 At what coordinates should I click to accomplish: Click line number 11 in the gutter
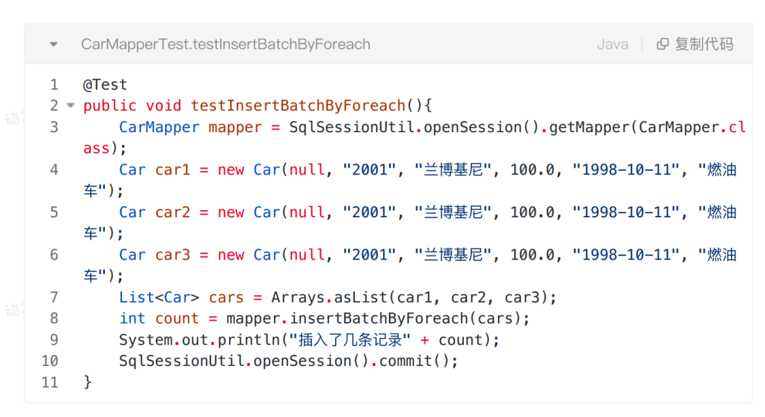coord(50,382)
